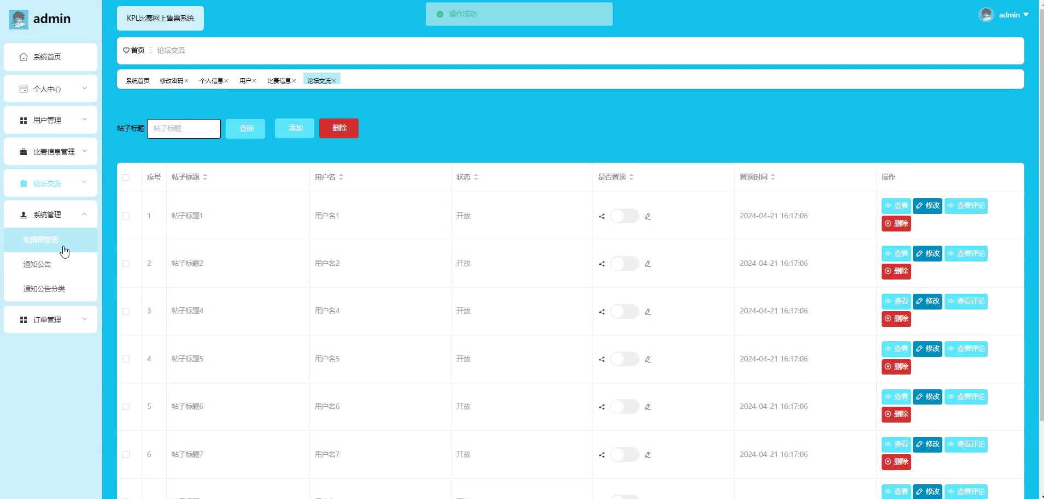Click the edit pencil icon in row 帖子标题1
1044x499 pixels.
coord(648,216)
